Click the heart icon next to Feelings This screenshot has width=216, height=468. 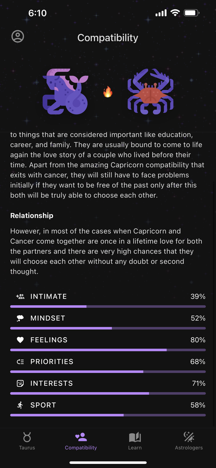coord(20,340)
